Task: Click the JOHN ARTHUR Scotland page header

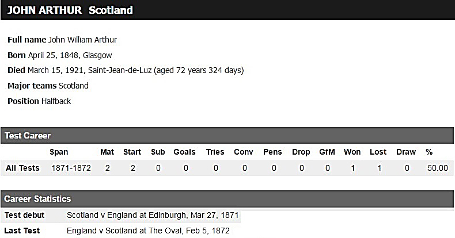Action: tap(70, 10)
